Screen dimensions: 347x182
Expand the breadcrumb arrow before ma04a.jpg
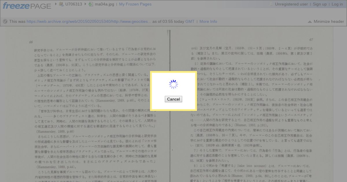point(85,4)
